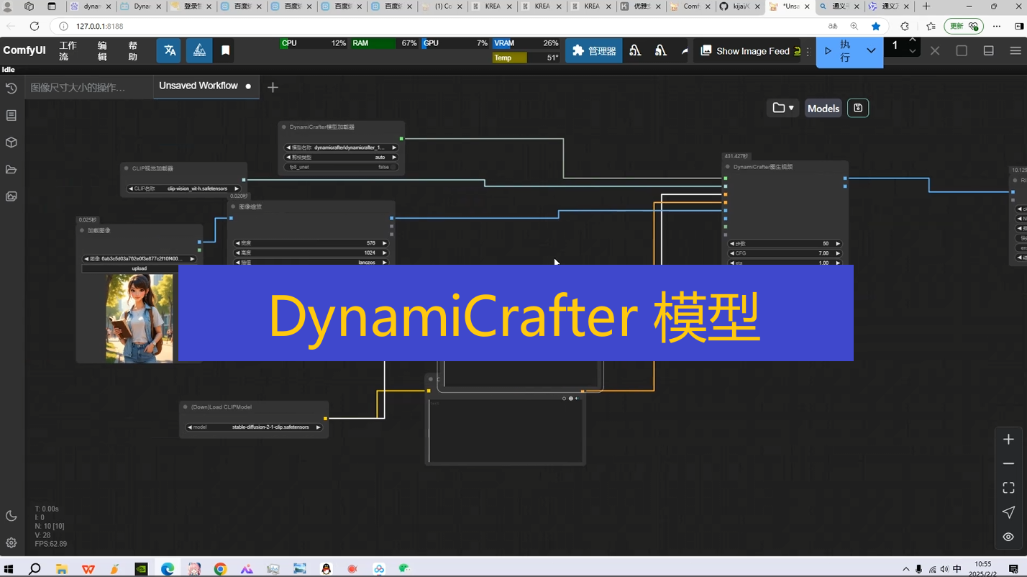
Task: Zoom out canvas with minus button
Action: (x=1008, y=464)
